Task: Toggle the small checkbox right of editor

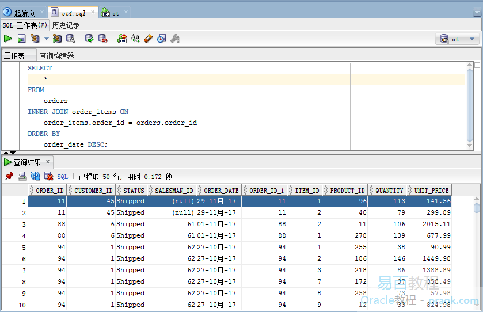Action: click(x=477, y=65)
